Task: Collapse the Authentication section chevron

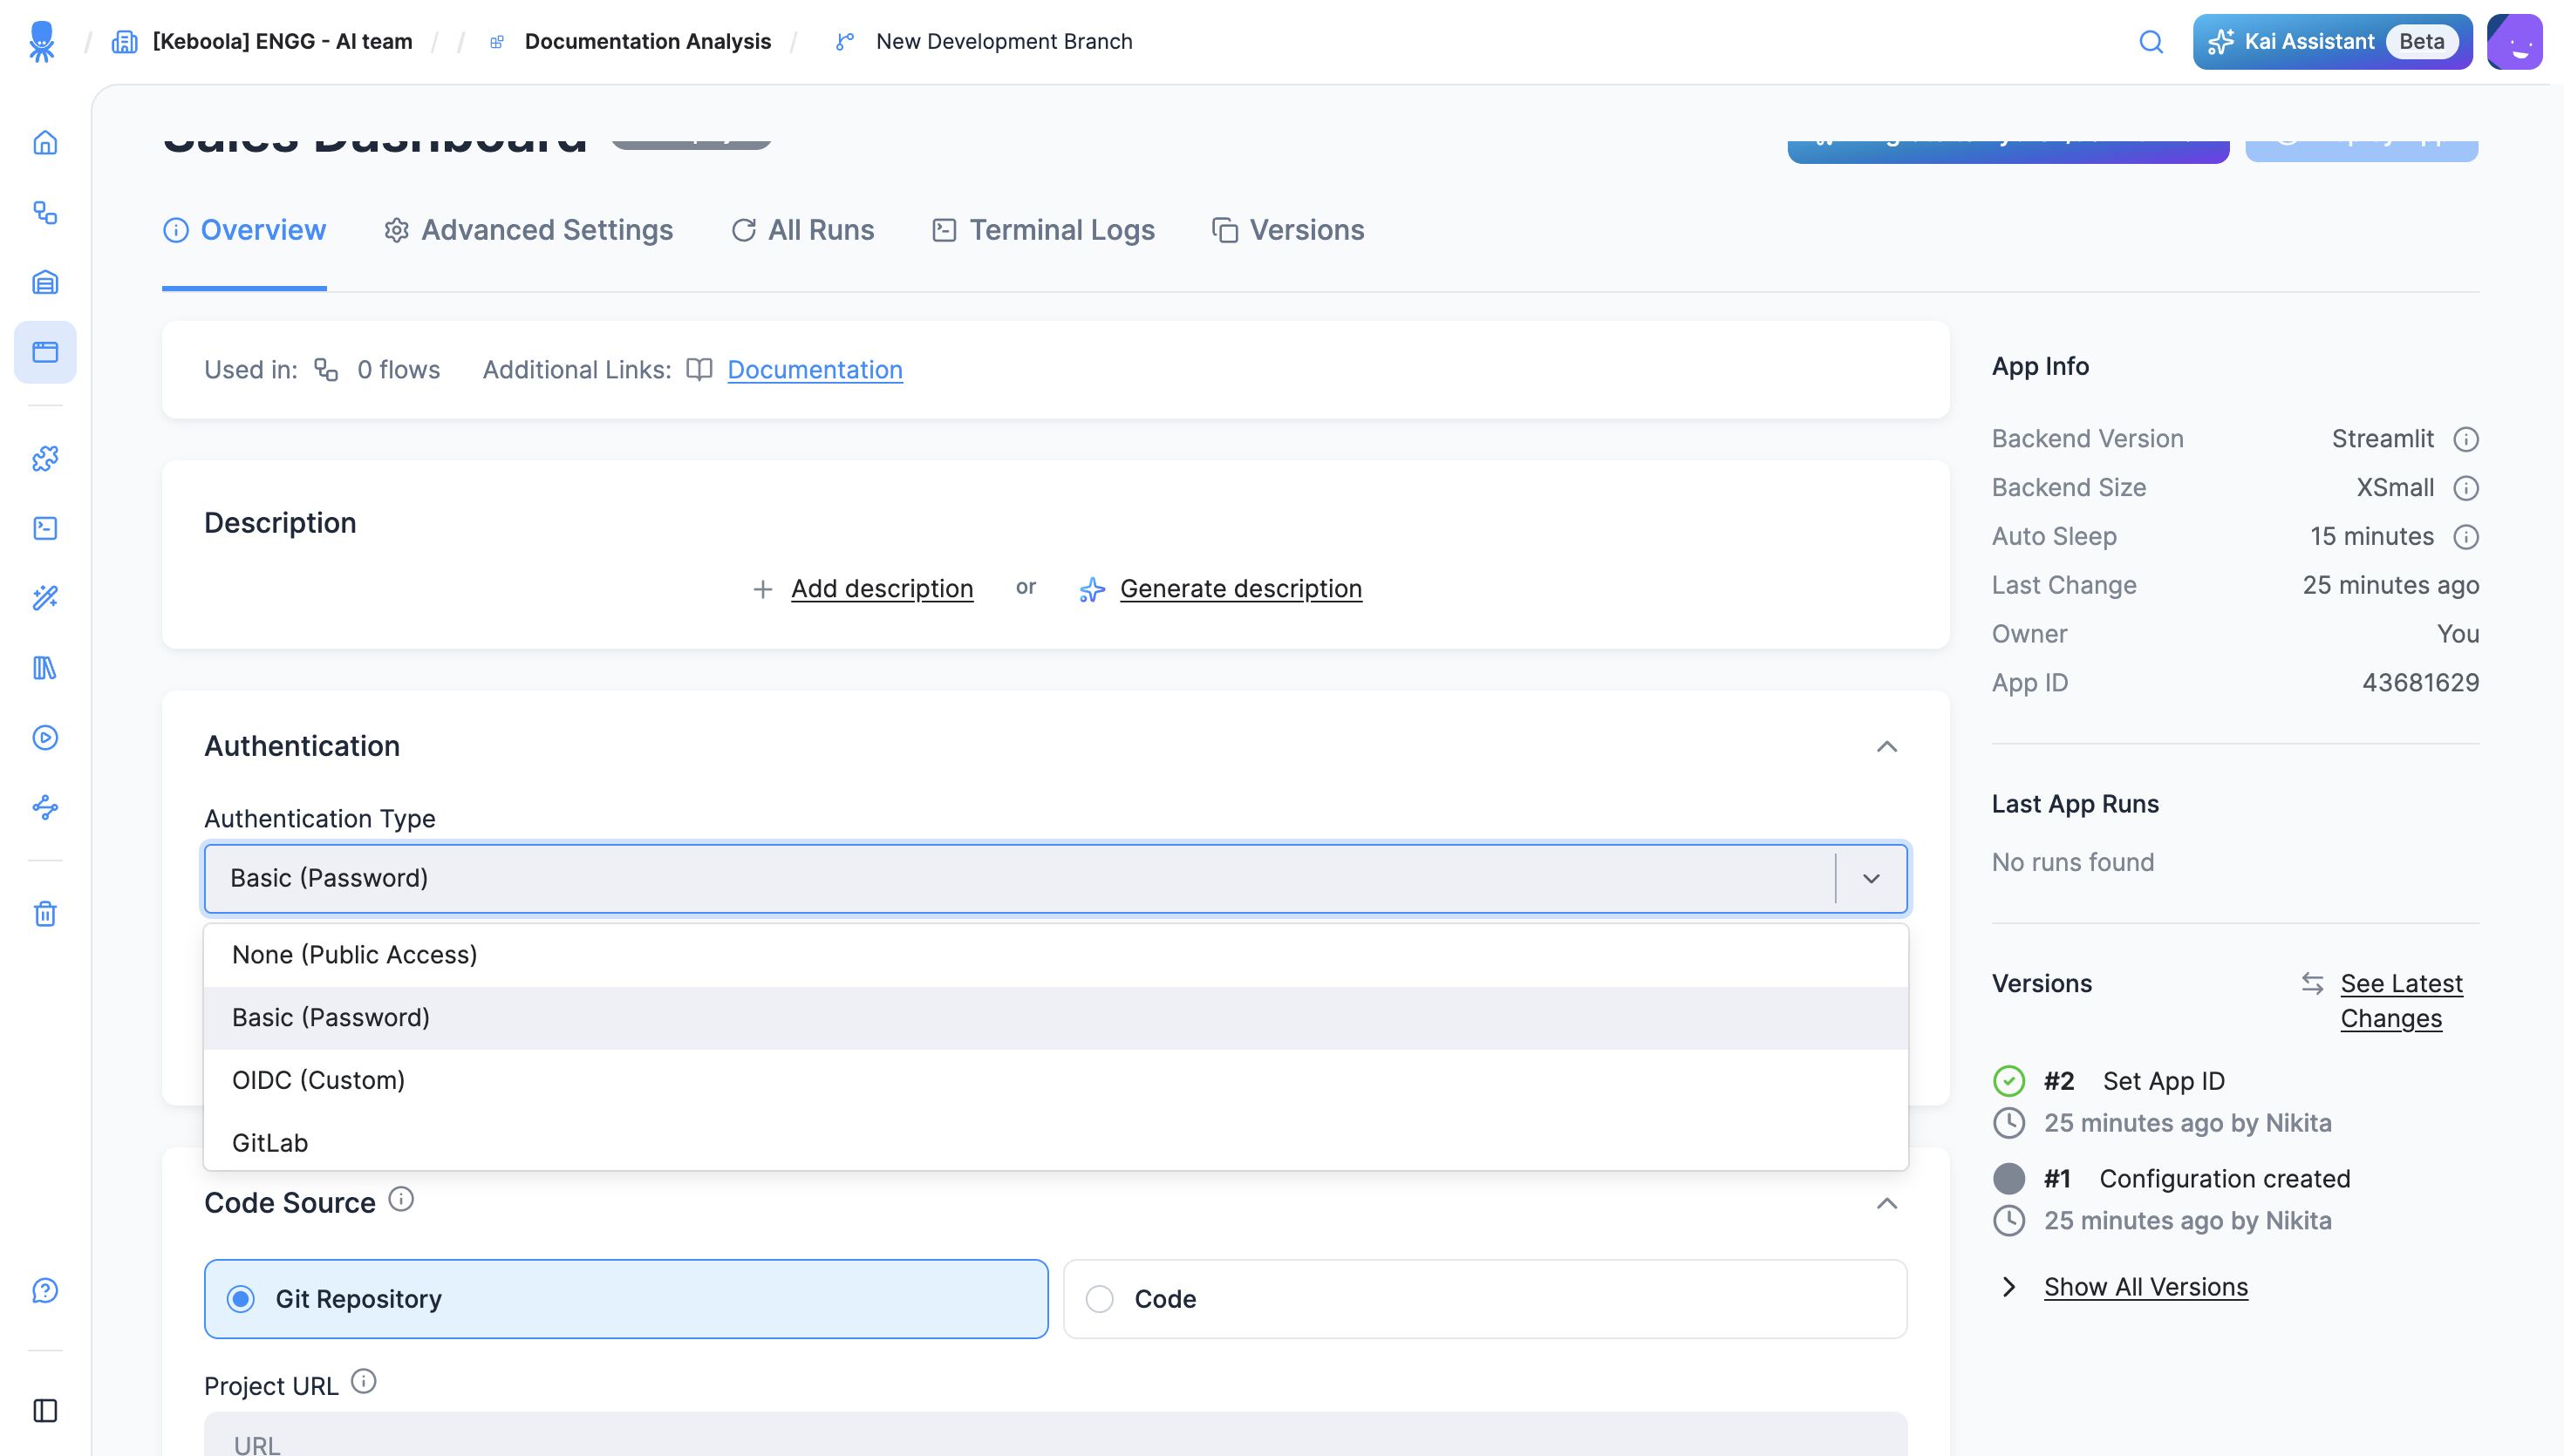Action: point(1886,747)
